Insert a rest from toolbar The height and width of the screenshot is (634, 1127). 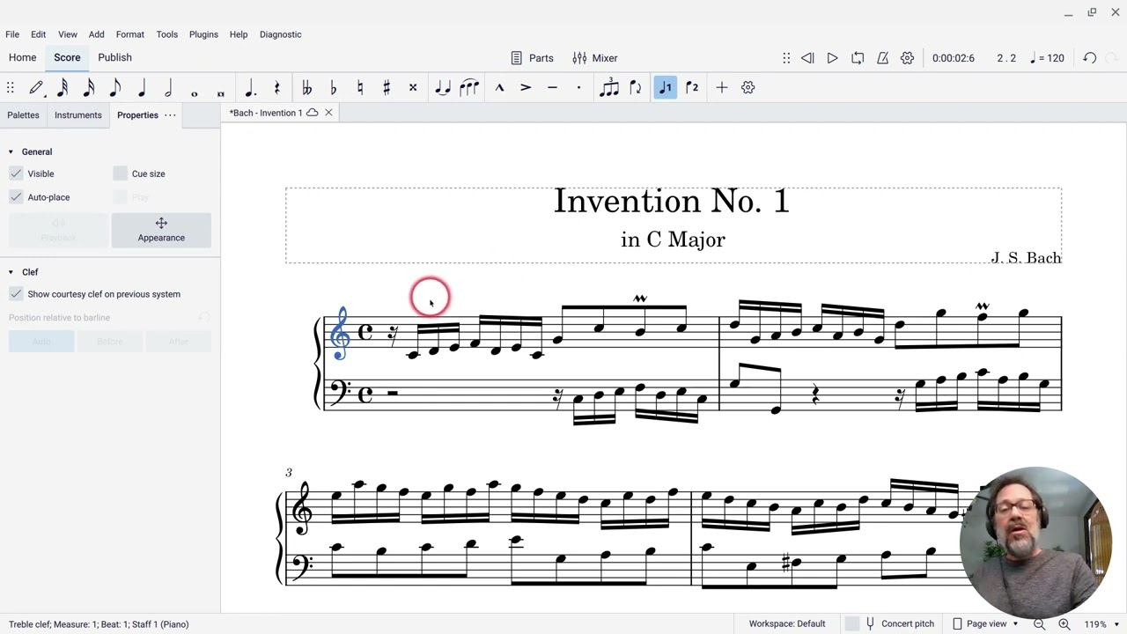tap(276, 88)
